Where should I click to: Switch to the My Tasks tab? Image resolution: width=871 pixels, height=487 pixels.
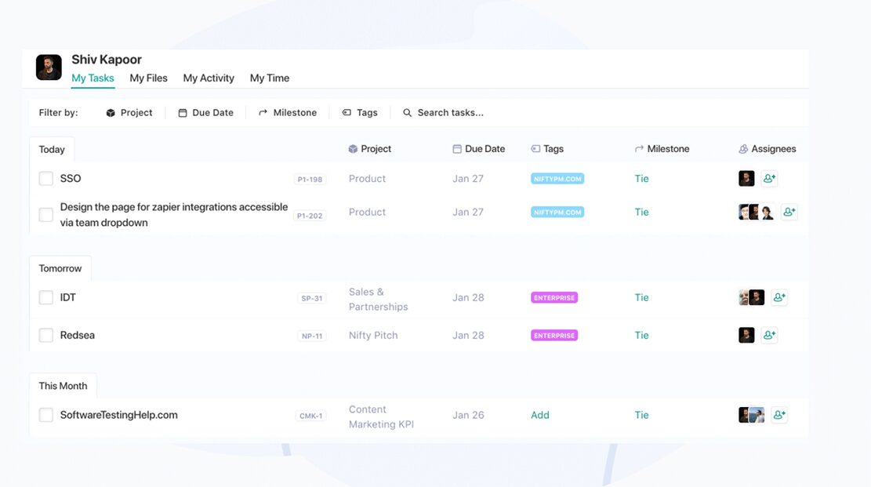(93, 78)
